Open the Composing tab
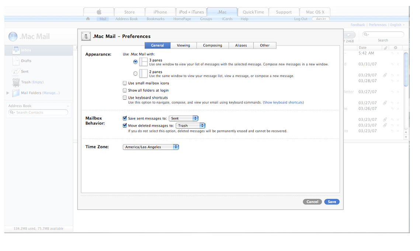420x251 pixels. click(x=213, y=46)
